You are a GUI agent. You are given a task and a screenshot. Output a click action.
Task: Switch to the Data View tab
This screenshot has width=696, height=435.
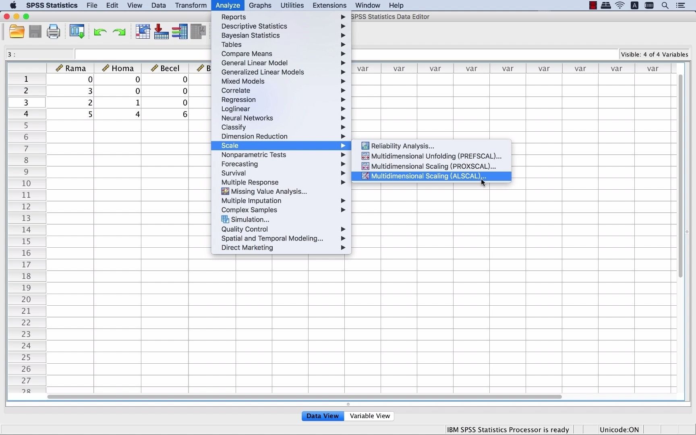(x=323, y=416)
